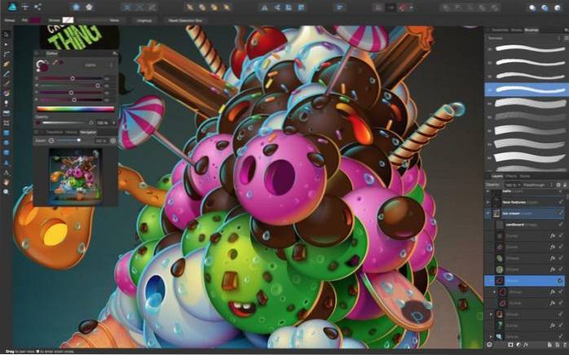Click the Alignment toolbar icon

pyautogui.click(x=340, y=7)
